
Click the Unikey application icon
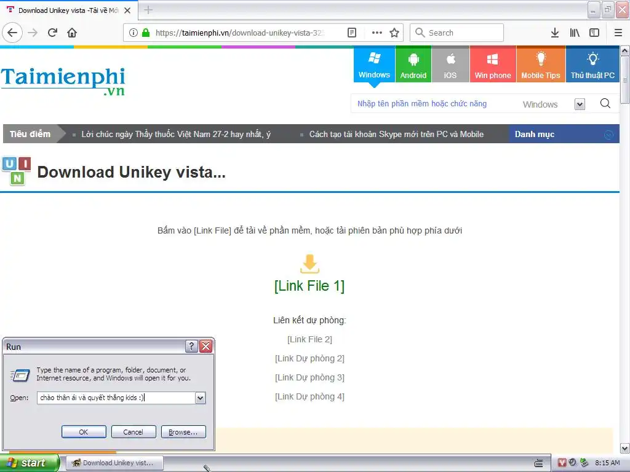[16, 171]
